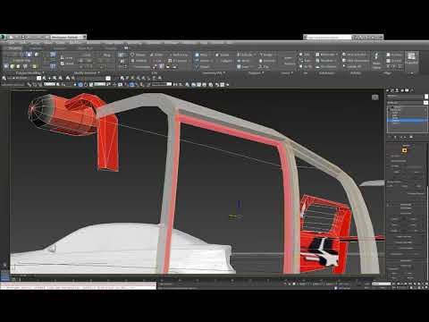429x322 pixels.
Task: Select Border sub-object level in ribbon
Action: point(19,66)
